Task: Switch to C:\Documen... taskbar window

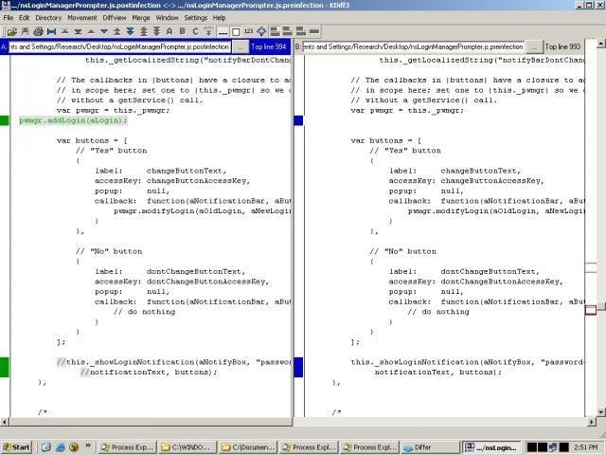Action: point(248,447)
